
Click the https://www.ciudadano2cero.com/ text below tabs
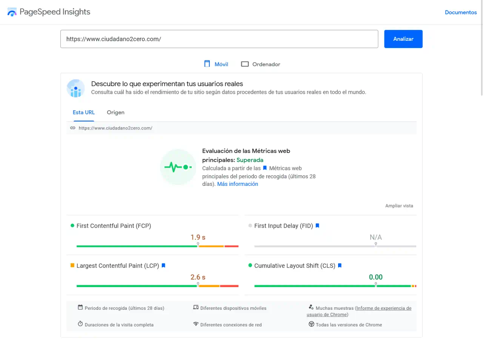115,128
